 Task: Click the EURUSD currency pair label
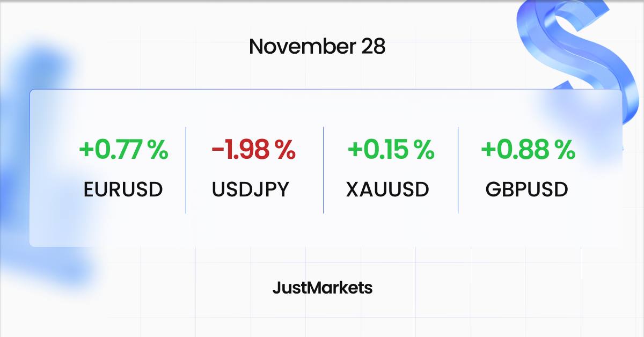pos(123,189)
